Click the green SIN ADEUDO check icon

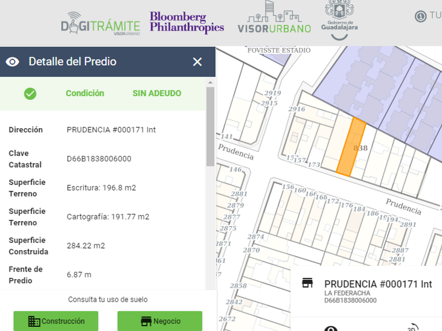tap(30, 94)
